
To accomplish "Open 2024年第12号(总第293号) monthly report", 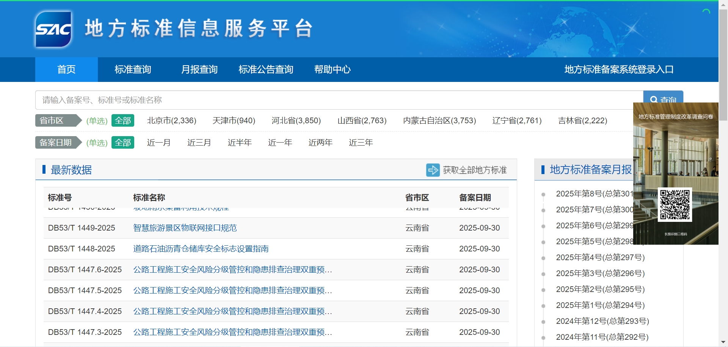I will [x=602, y=321].
